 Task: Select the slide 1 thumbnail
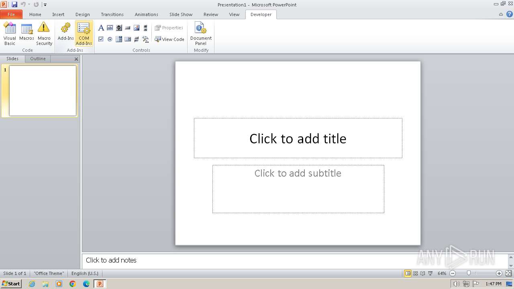43,91
